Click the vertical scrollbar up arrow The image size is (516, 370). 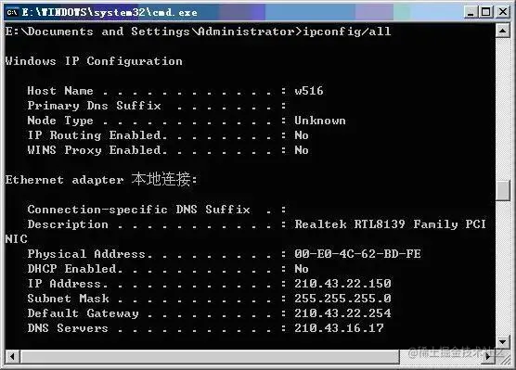click(502, 31)
